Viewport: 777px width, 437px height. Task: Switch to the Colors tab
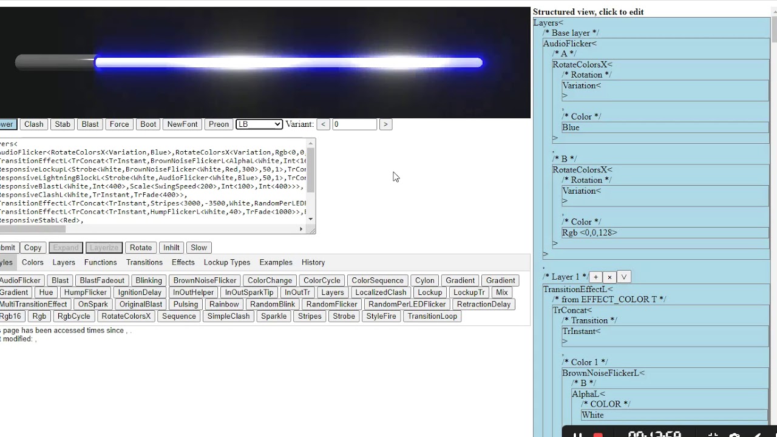pyautogui.click(x=33, y=262)
